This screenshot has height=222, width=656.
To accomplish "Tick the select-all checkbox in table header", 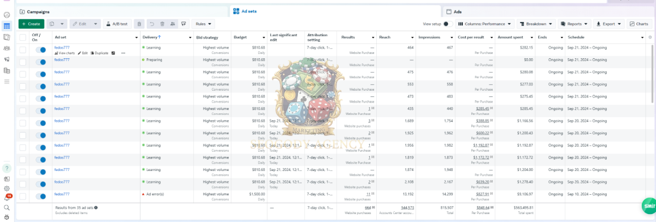I will 23,37.
